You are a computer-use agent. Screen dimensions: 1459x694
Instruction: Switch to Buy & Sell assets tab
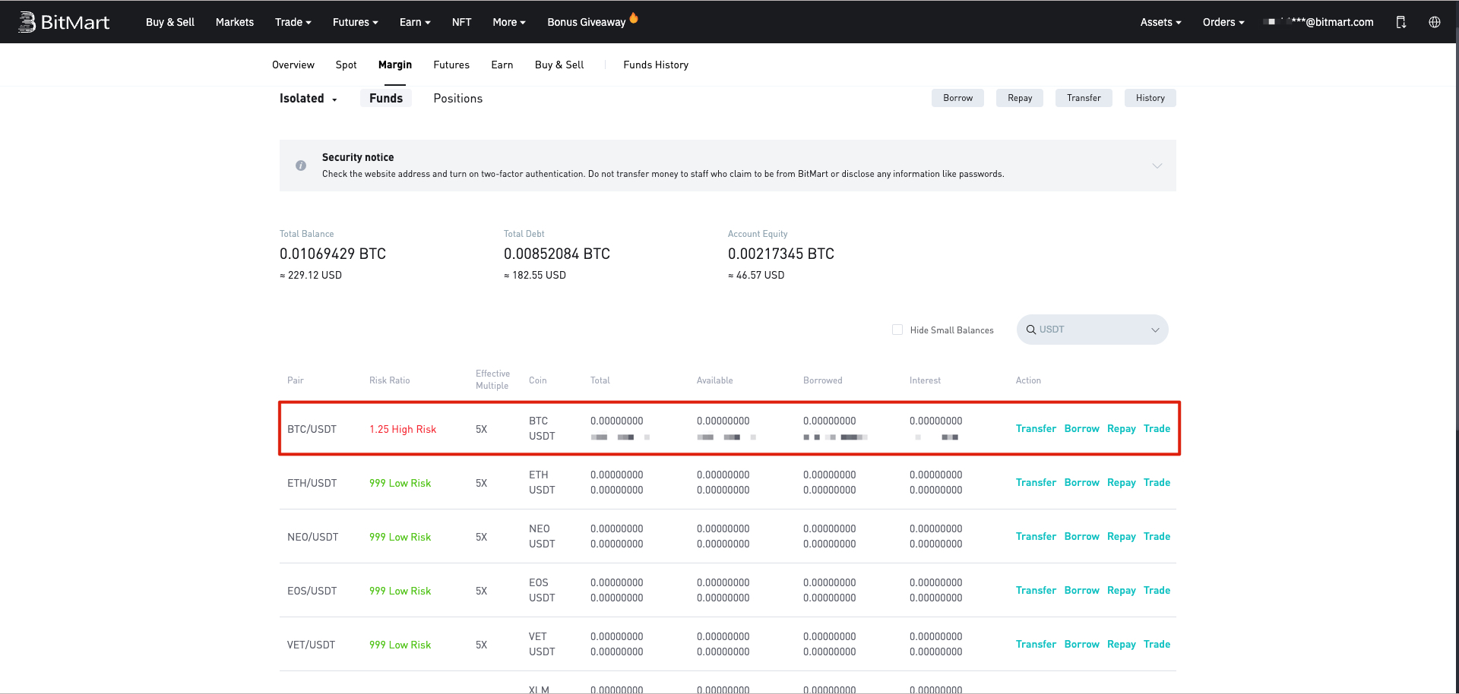point(559,65)
